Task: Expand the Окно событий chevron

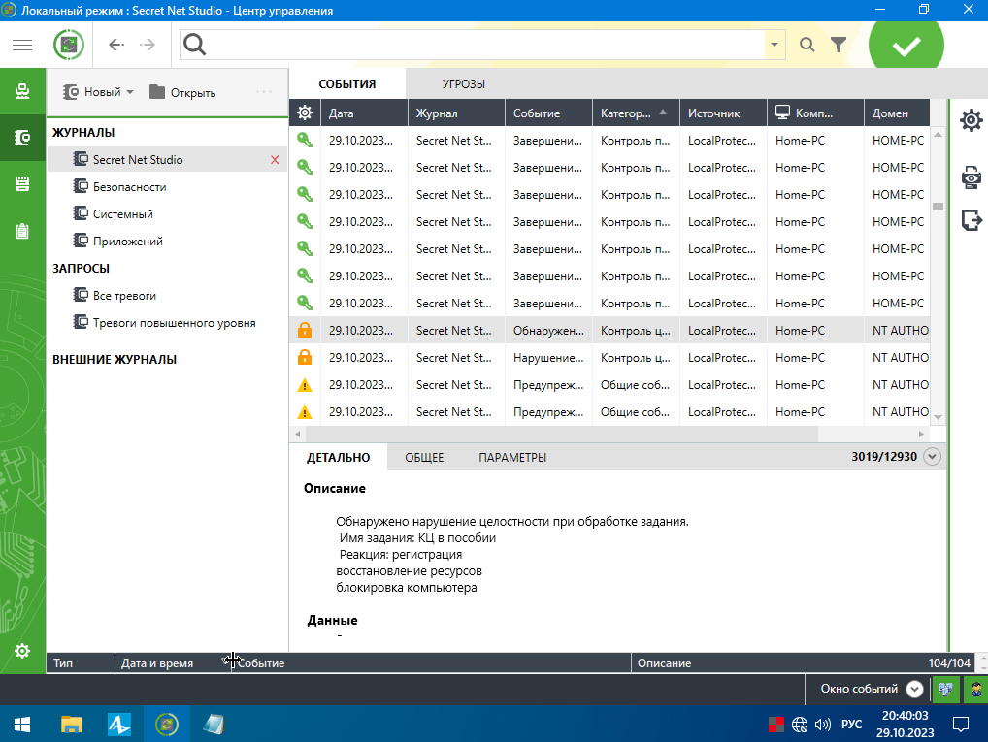Action: pos(914,689)
